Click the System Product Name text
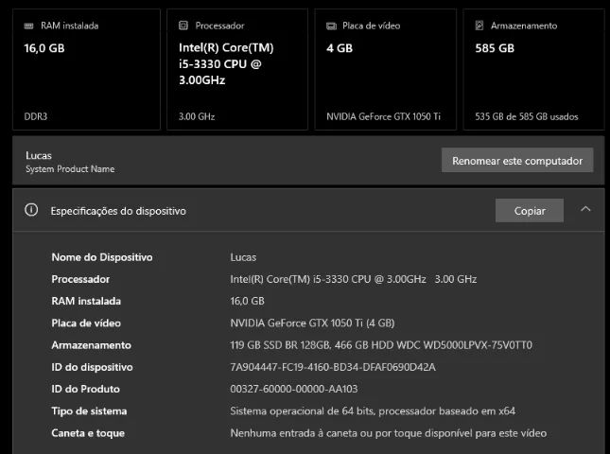 click(70, 169)
